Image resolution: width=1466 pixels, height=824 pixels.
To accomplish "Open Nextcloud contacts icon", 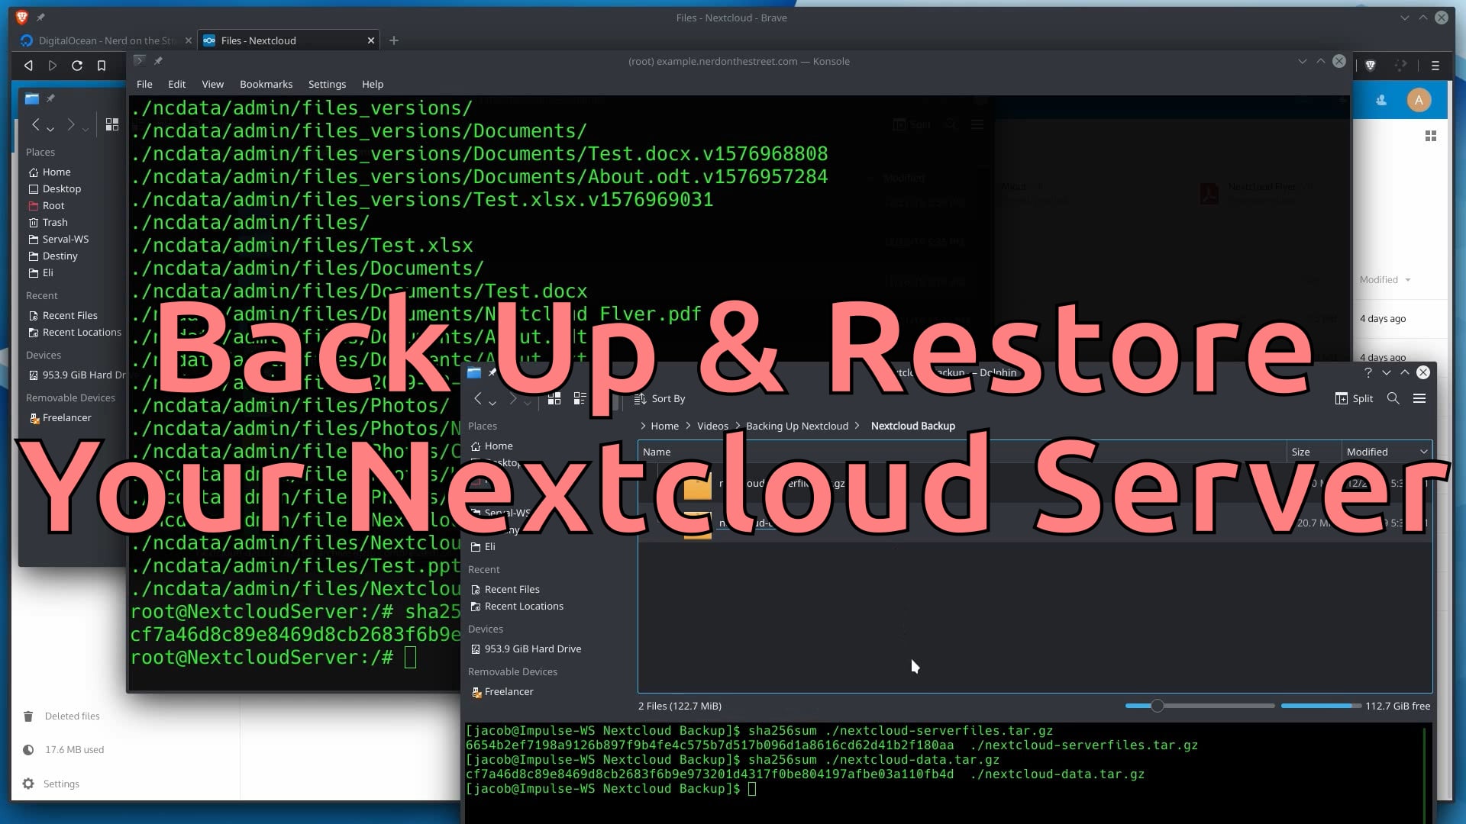I will tap(1381, 100).
